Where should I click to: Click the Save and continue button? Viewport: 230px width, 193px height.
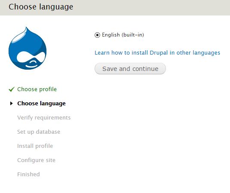pos(130,69)
